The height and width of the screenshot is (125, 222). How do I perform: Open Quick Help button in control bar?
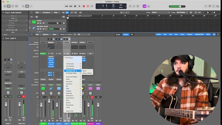(13, 6)
